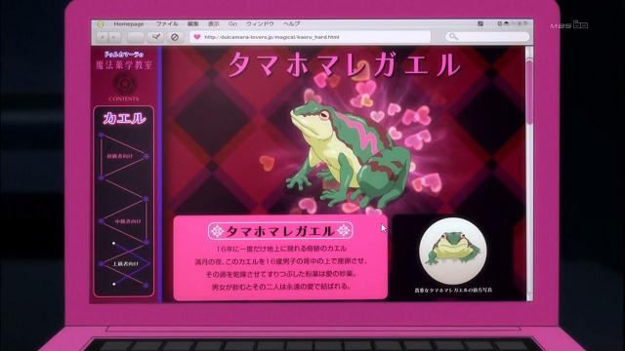Open the ファイル menu
This screenshot has height=351, width=625.
pos(167,23)
